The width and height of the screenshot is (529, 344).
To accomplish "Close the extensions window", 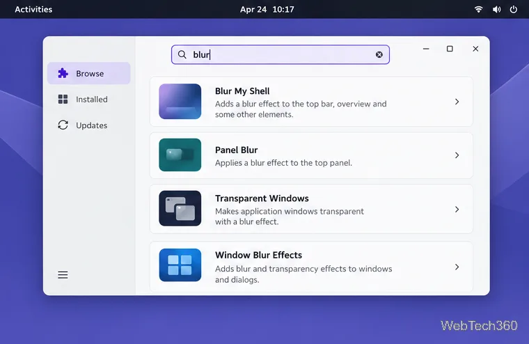I will click(x=475, y=49).
